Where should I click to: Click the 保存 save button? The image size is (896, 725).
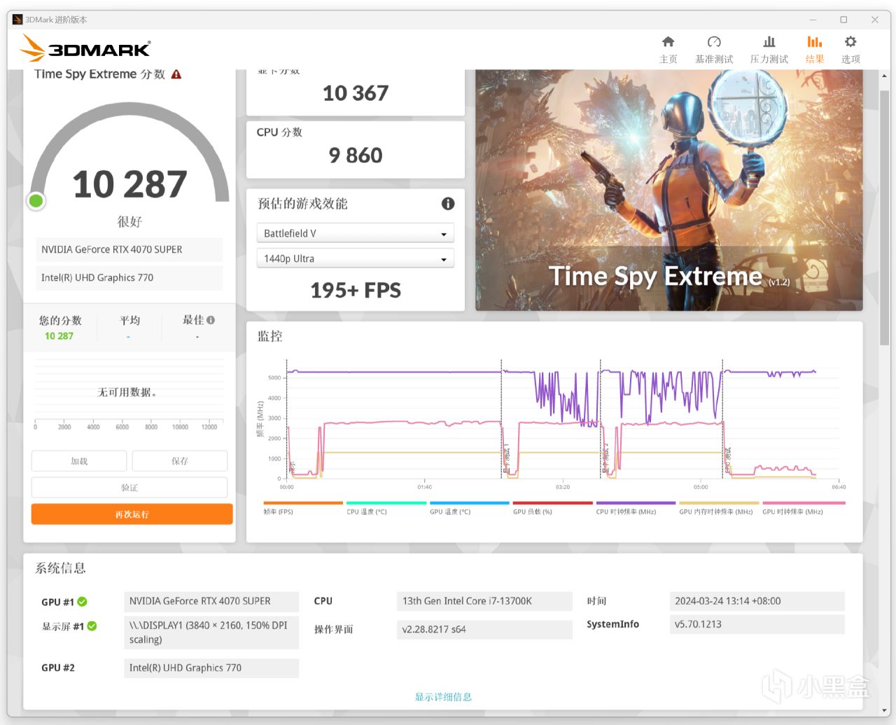180,461
